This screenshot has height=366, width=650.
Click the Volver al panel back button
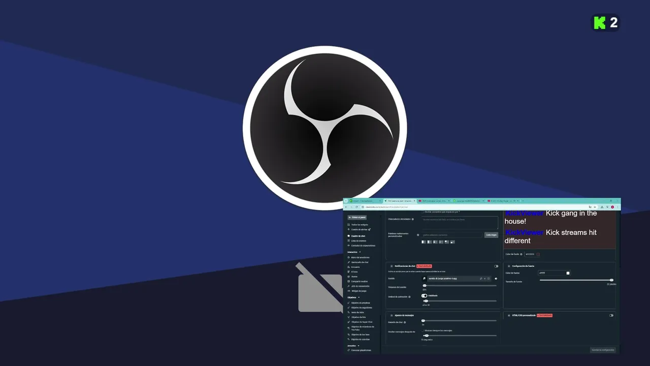click(357, 218)
